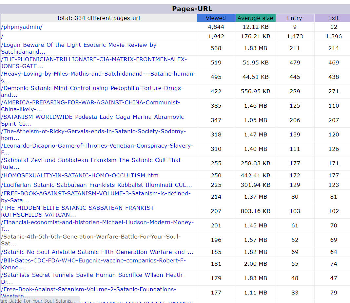Open the Satanic-No-Soul-Aristotle link
Image resolution: width=350 pixels, height=303 pixels.
coord(97,252)
